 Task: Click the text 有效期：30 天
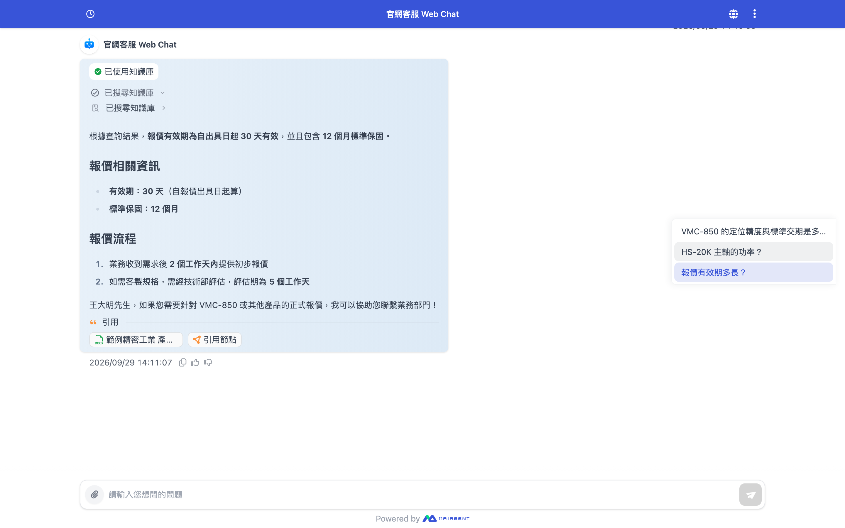tap(136, 191)
